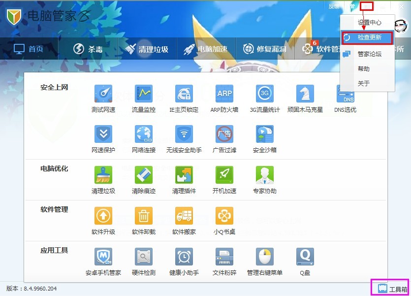This screenshot has height=296, width=411.
Task: Click 关于 in the dropdown menu
Action: click(x=368, y=83)
